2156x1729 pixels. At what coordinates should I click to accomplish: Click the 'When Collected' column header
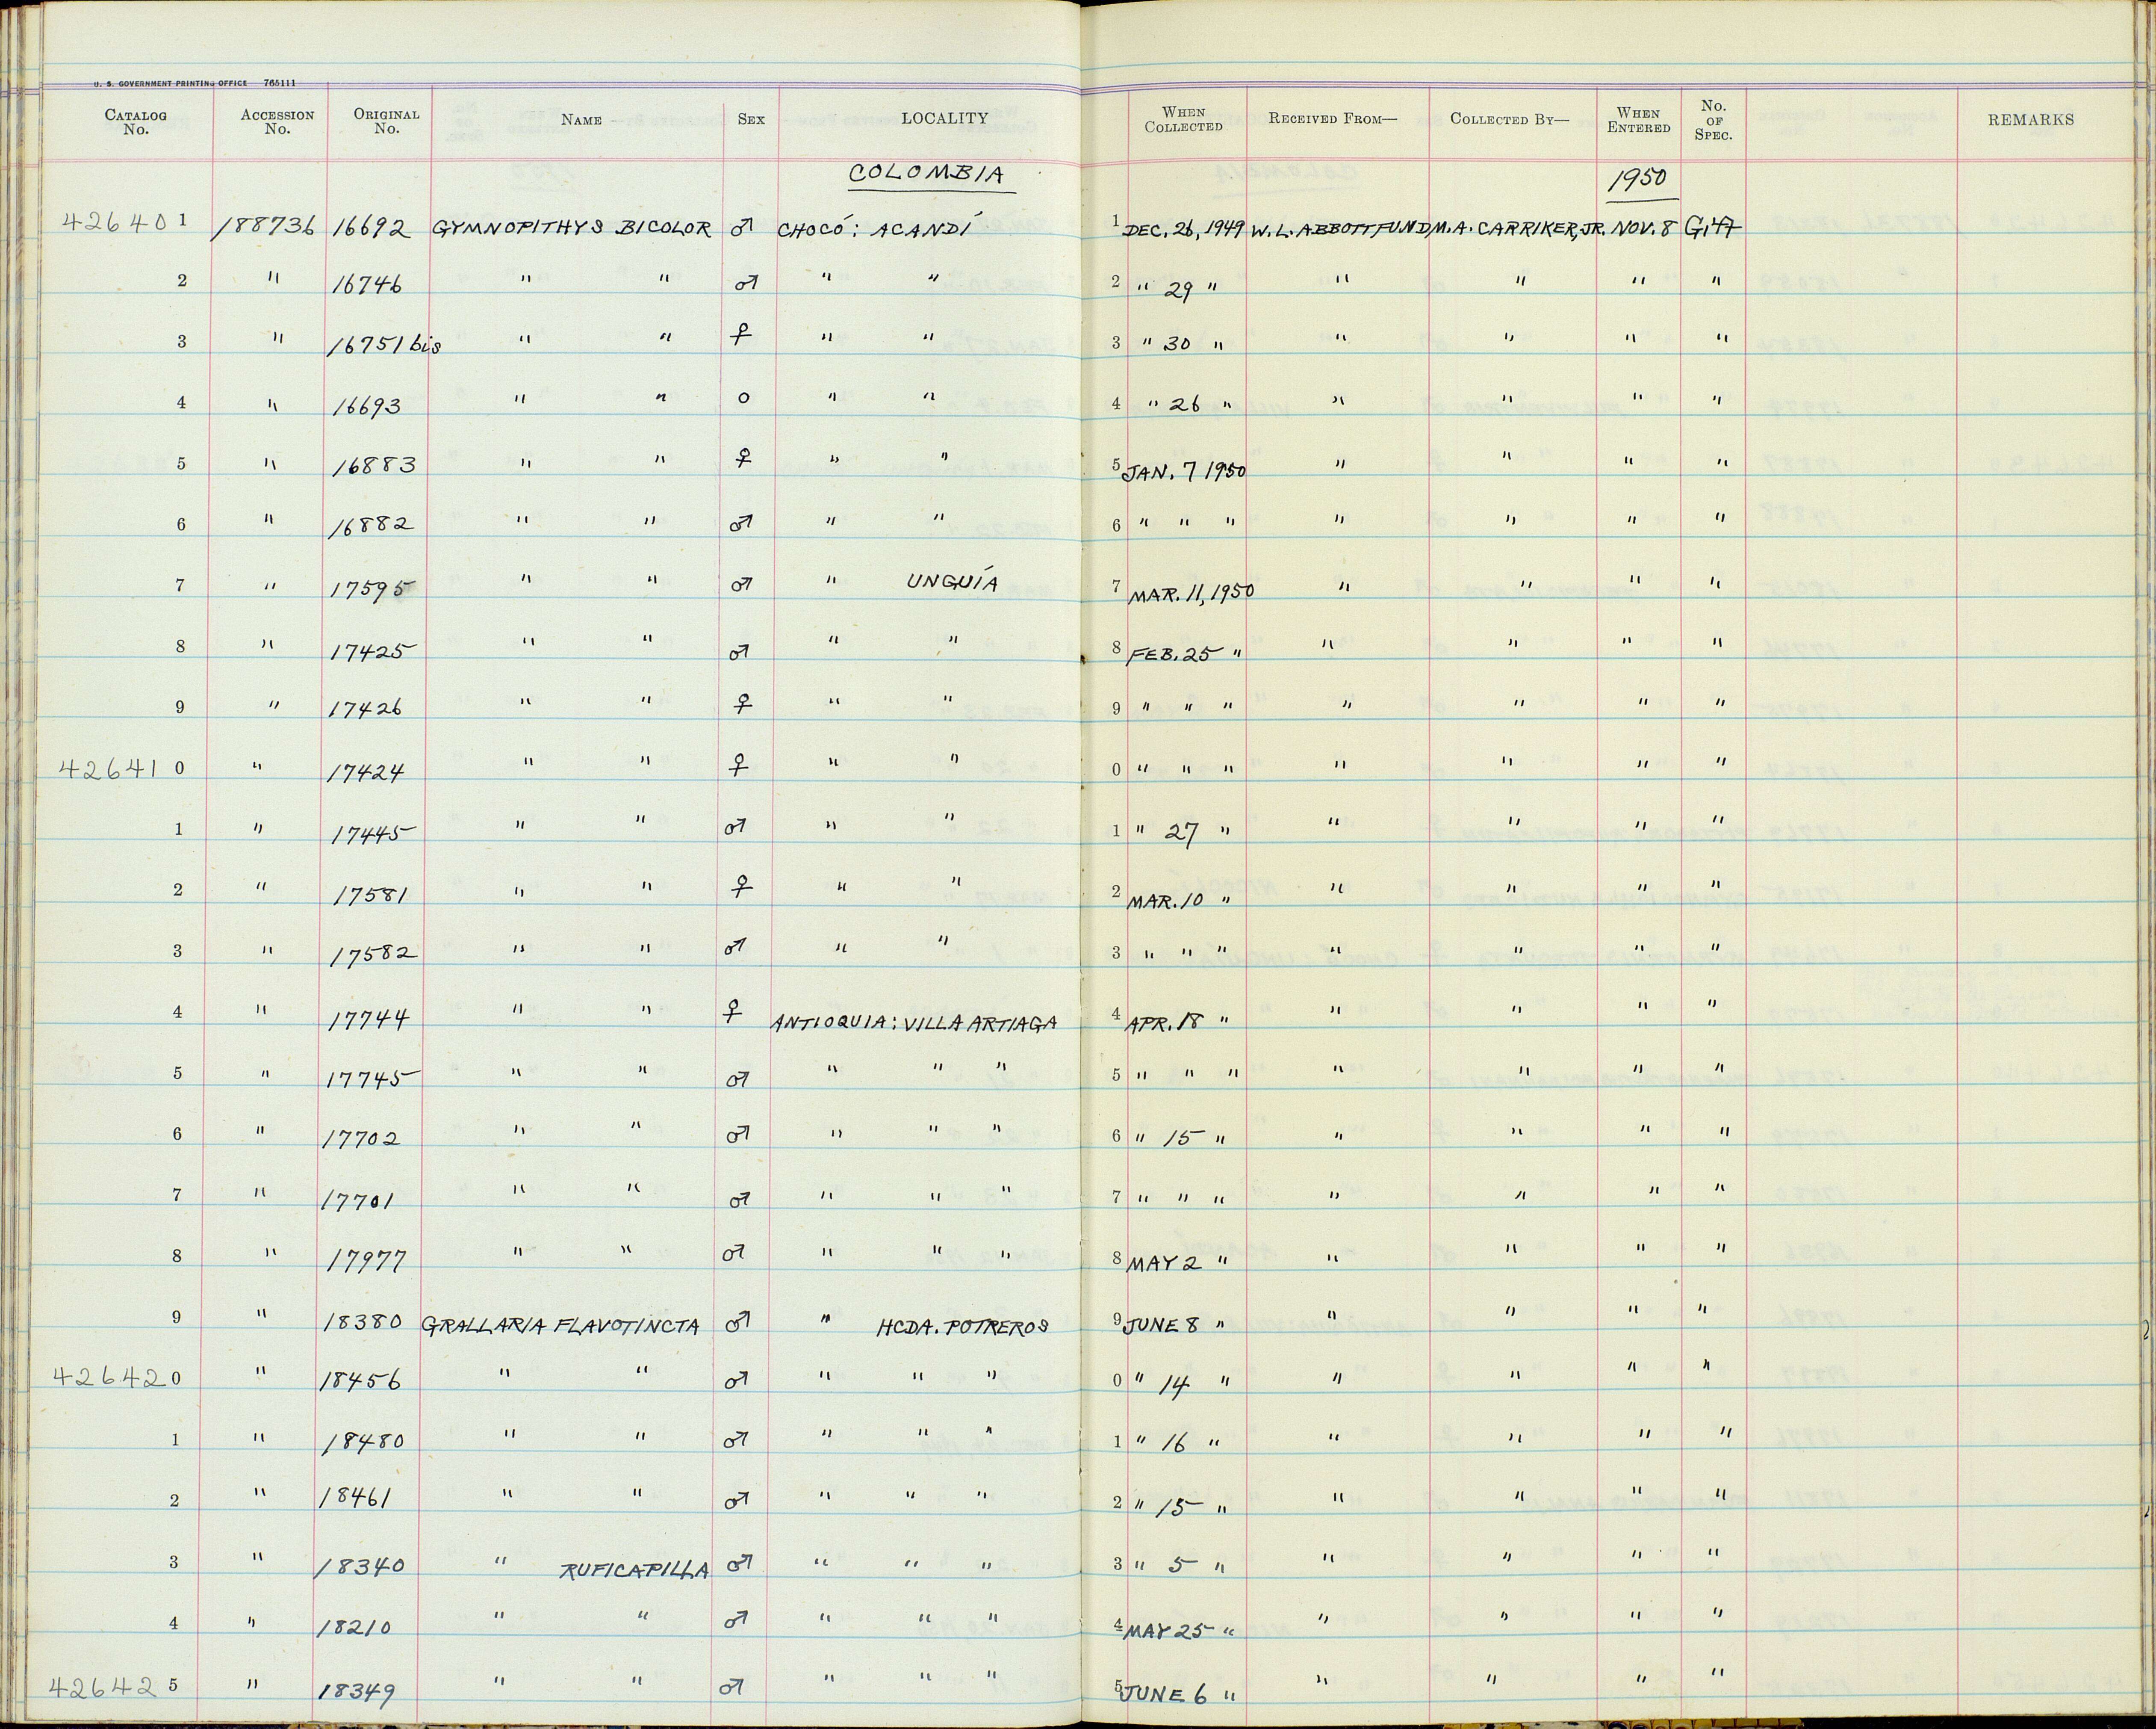(1184, 119)
